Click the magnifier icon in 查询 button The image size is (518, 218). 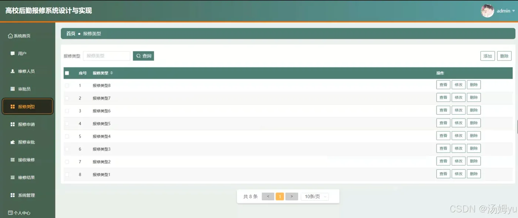[138, 56]
